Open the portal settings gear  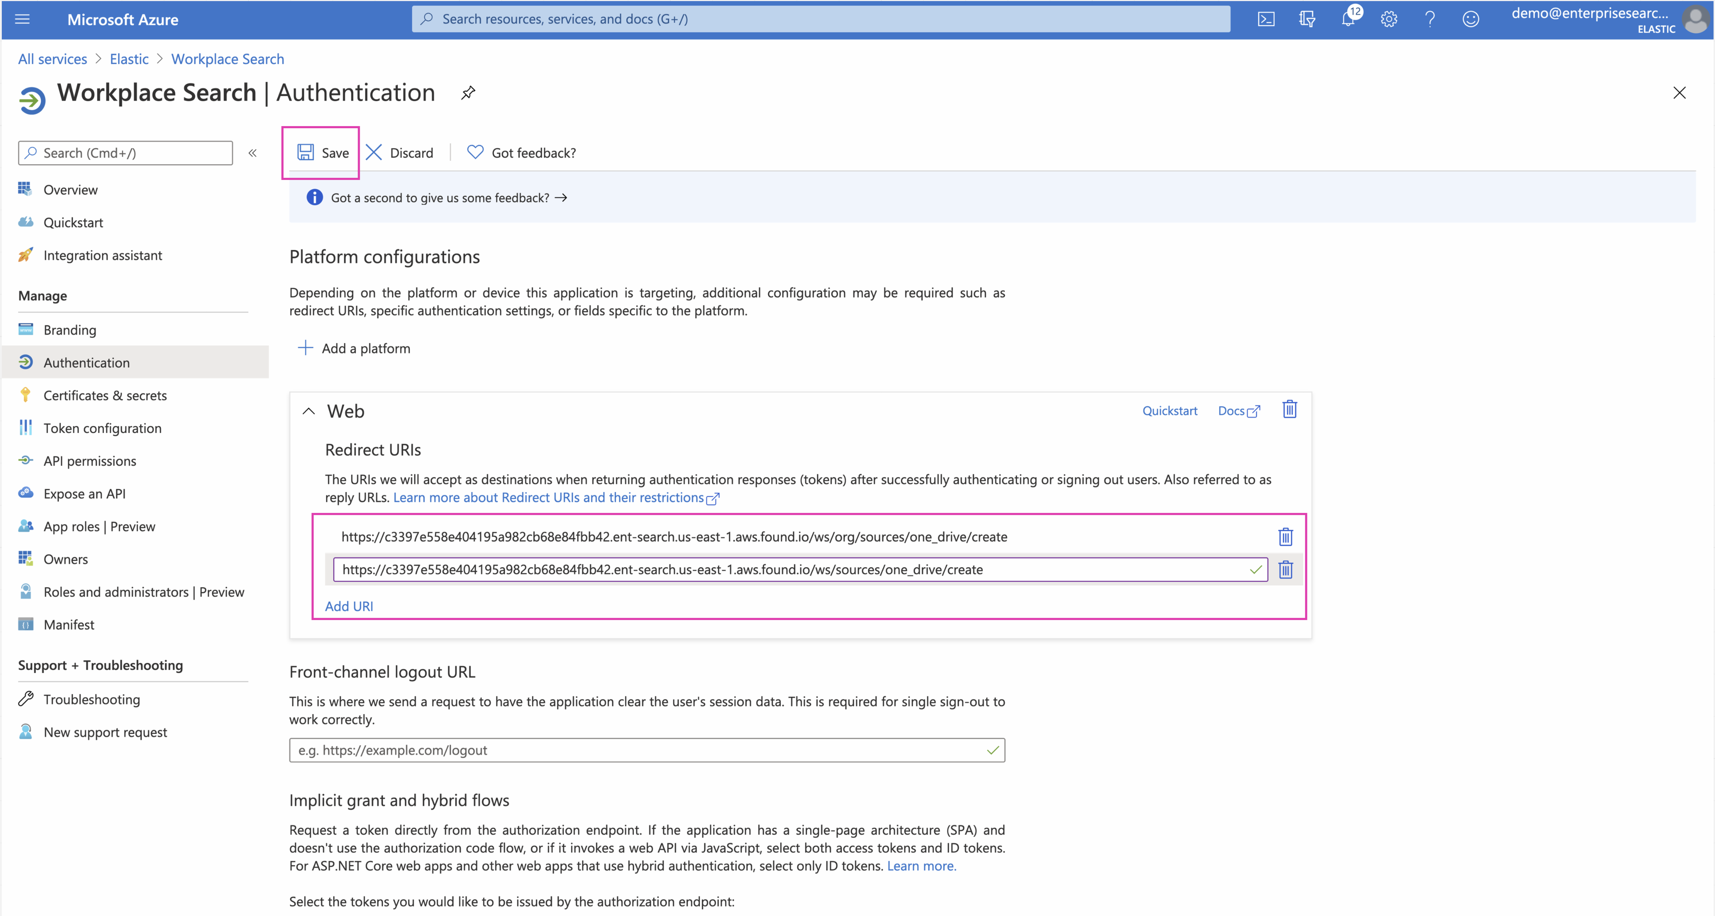point(1389,19)
